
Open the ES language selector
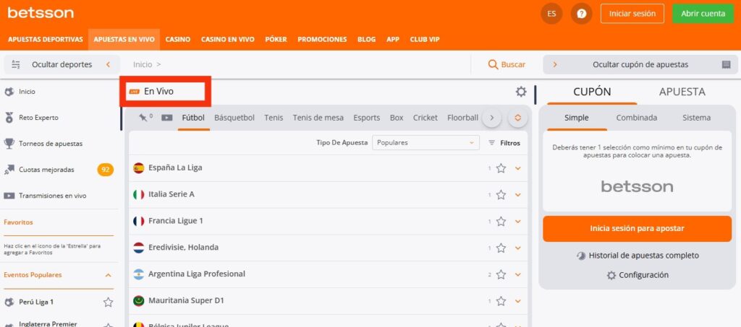point(551,14)
